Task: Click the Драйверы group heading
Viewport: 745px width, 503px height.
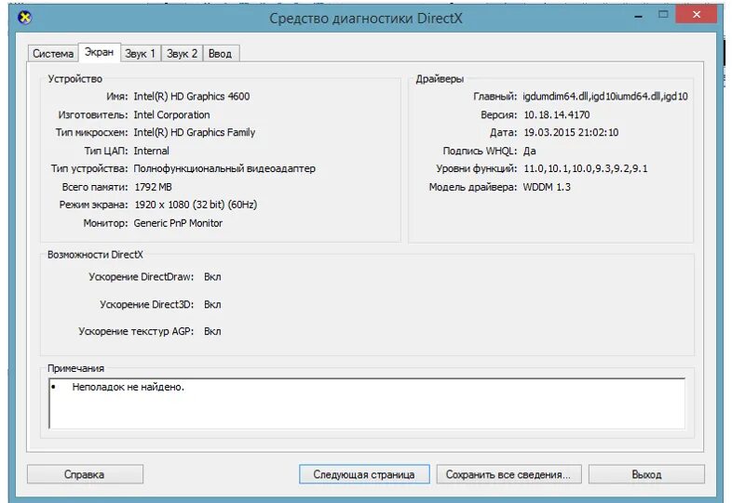Action: point(440,79)
